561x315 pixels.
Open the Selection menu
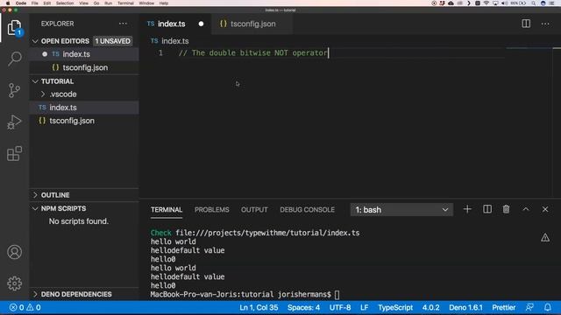click(x=65, y=3)
